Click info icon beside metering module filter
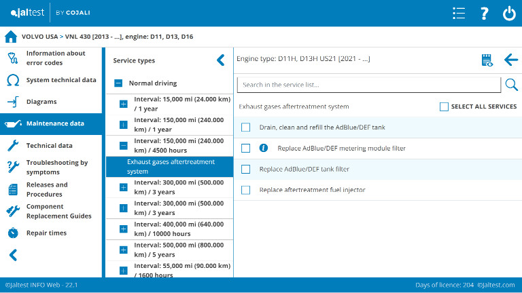Image resolution: width=522 pixels, height=293 pixels. [x=264, y=148]
